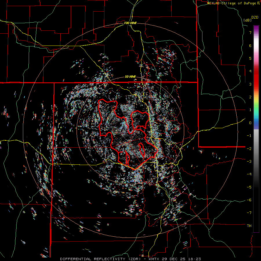Screen dimensions: 261x261
Task: Click the 6 value on the color scale
Action: [x=250, y=46]
